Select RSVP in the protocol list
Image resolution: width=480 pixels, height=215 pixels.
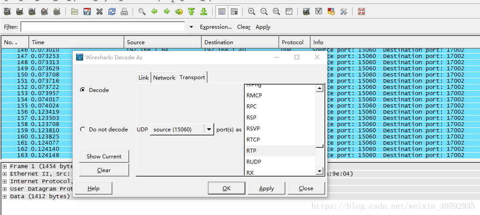click(x=280, y=129)
